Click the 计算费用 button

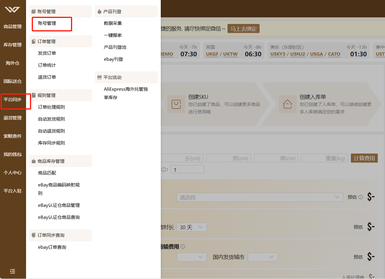point(364,158)
